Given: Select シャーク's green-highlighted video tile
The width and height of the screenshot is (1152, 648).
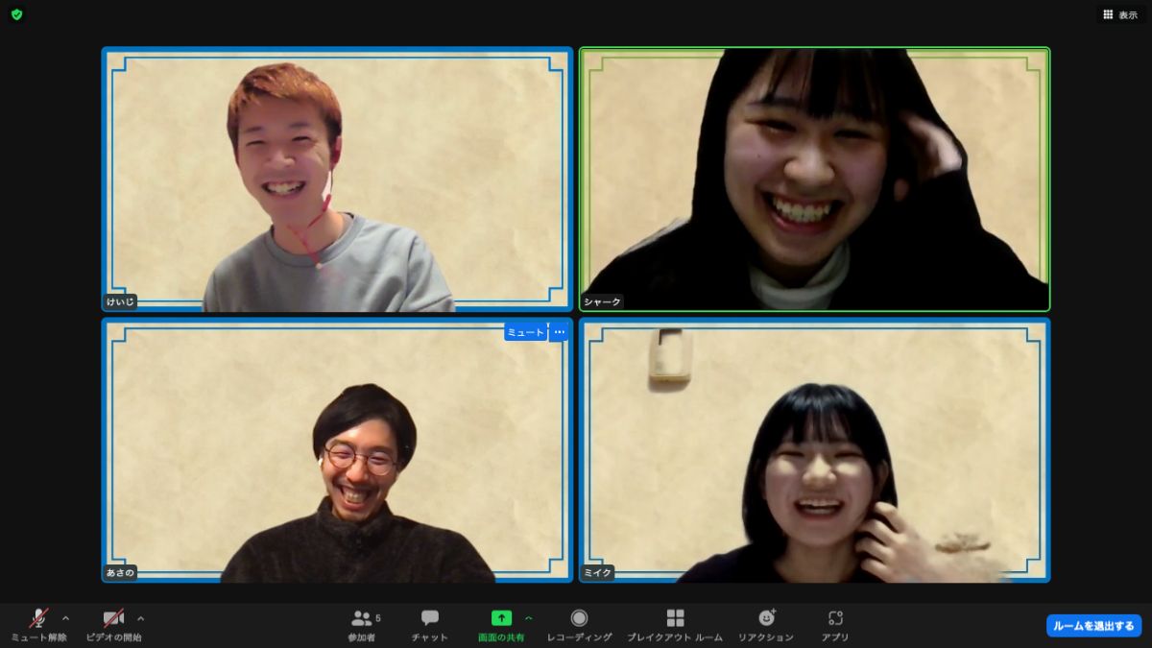Looking at the screenshot, I should [x=814, y=180].
